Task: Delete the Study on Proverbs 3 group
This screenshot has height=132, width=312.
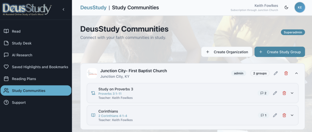Action: click(284, 93)
